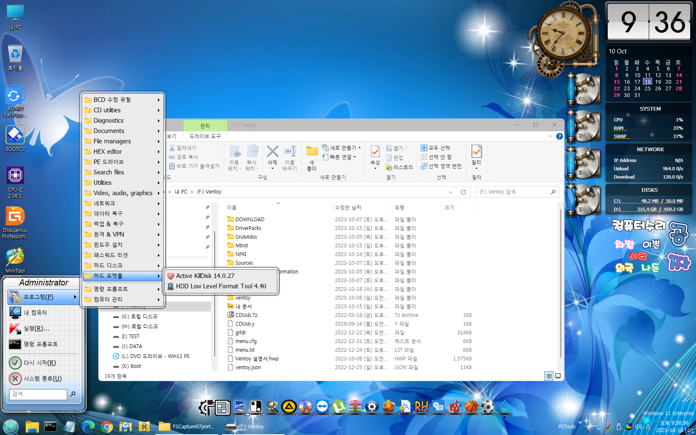Click in the start menu 검색 field
Image resolution: width=696 pixels, height=435 pixels.
38,394
